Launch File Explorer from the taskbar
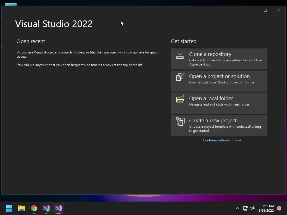287x215 pixels. tap(21, 208)
